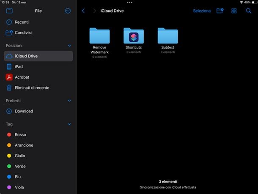Click the trash can icon
This screenshot has width=258, height=194.
9,87
